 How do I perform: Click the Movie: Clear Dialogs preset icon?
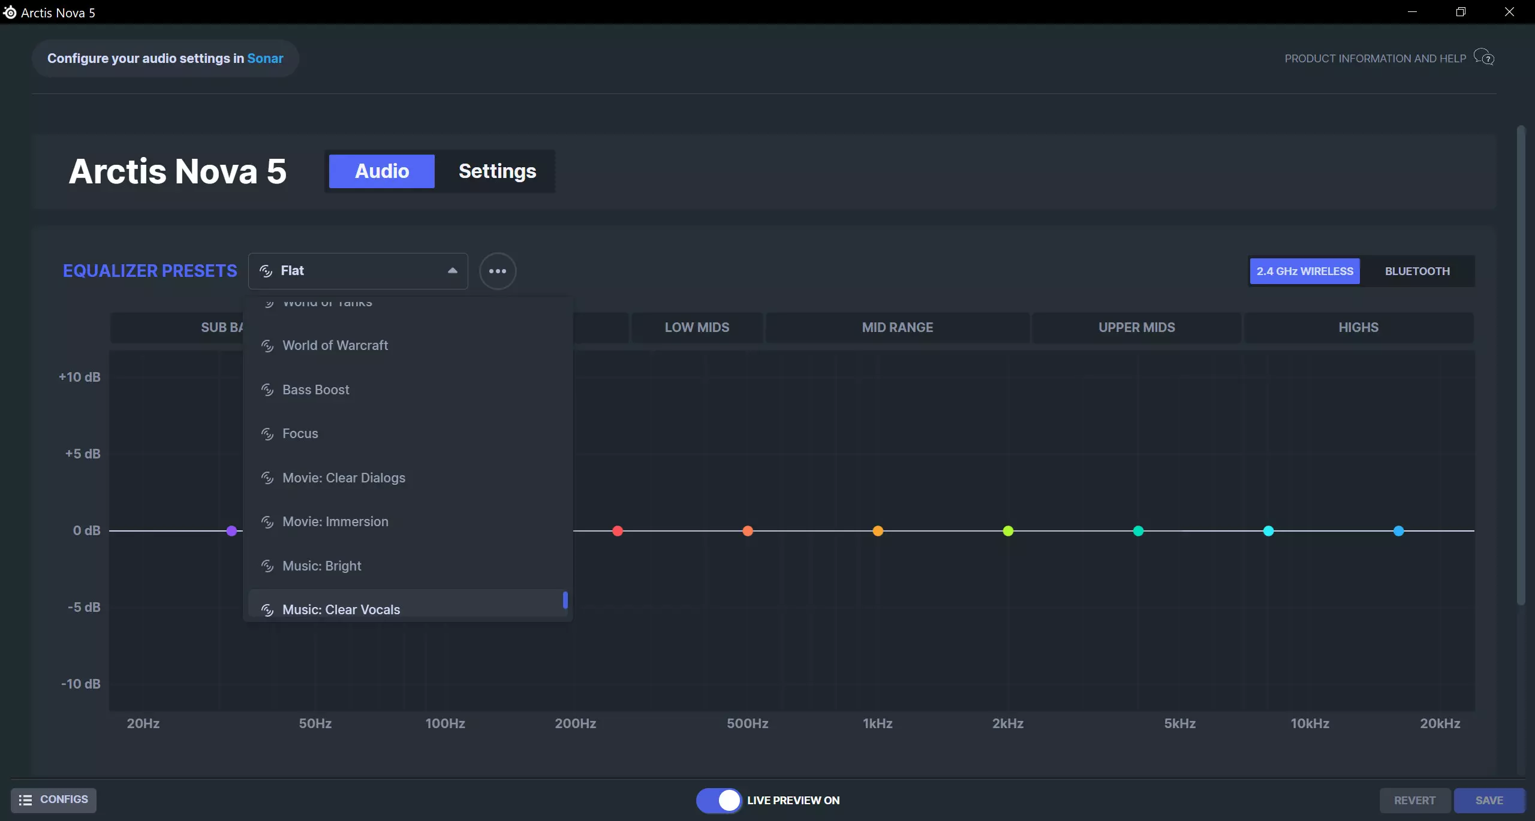point(267,478)
